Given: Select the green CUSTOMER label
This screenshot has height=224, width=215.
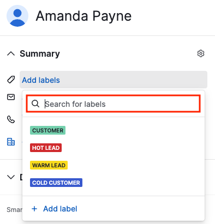Looking at the screenshot, I should click(47, 130).
